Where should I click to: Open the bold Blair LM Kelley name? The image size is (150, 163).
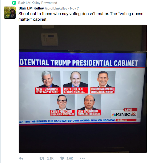pyautogui.click(x=31, y=8)
